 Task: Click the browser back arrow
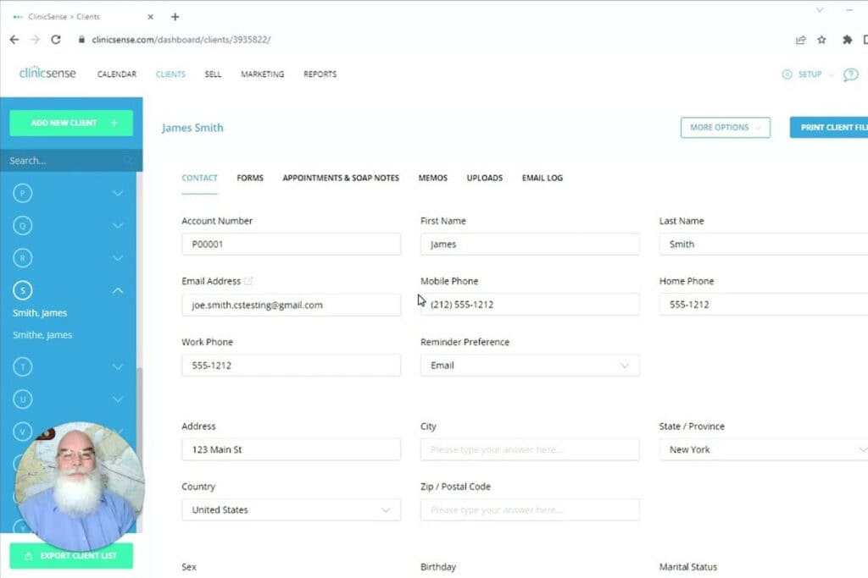pyautogui.click(x=14, y=40)
